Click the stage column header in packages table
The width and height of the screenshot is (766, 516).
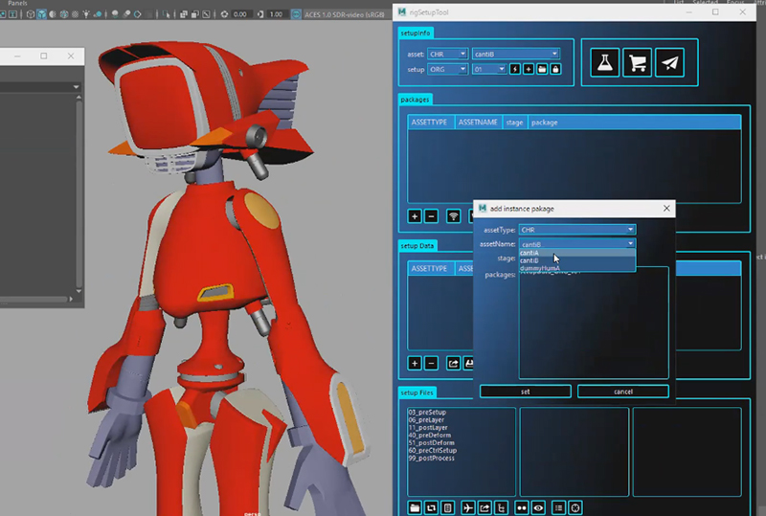514,123
